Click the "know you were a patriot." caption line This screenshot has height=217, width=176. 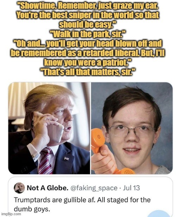(88, 63)
